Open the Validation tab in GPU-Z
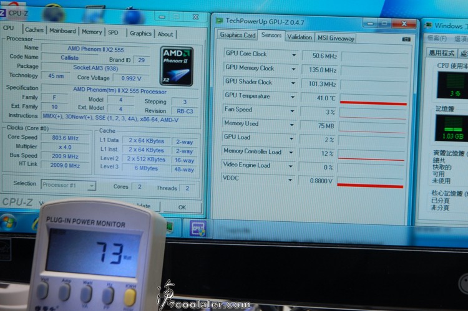The height and width of the screenshot is (311, 468). point(300,37)
